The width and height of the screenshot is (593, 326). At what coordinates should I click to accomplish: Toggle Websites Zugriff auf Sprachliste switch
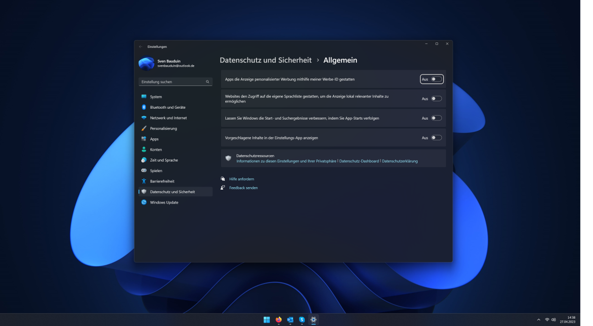click(436, 99)
